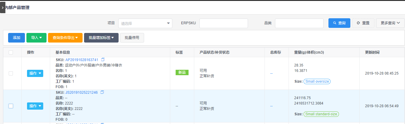Image resolution: width=405 pixels, height=124 pixels.
Task: Select all rows with header checkbox
Action: (11, 52)
